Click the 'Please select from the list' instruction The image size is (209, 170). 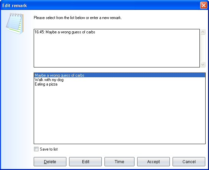click(x=78, y=18)
